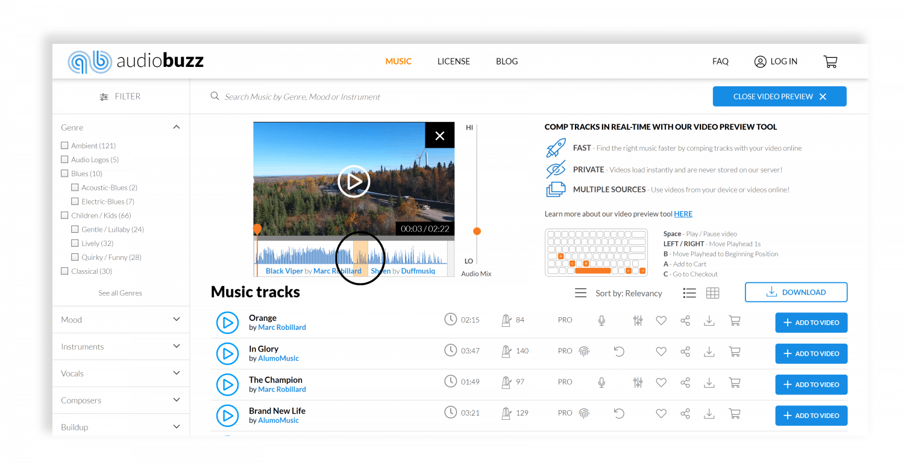
Task: Click 'ADD TO VIDEO' for 'In Glory'
Action: coord(811,353)
